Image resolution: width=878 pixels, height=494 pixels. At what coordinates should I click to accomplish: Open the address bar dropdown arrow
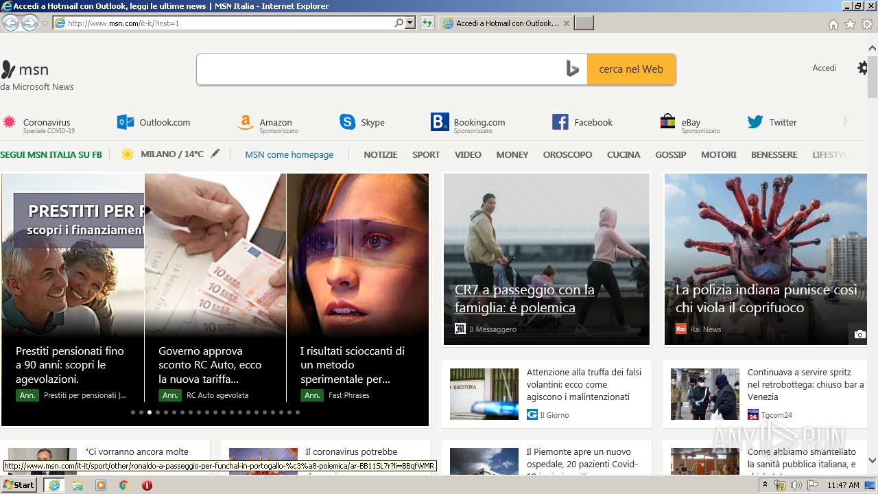point(410,23)
